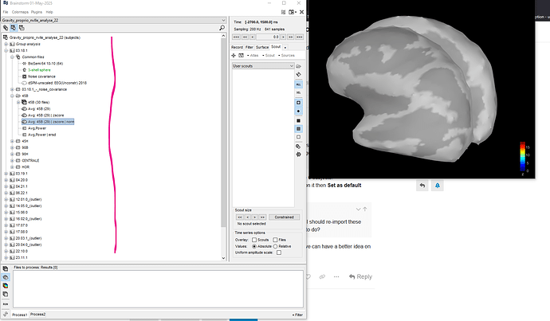Select the empty scout patch square icon
The height and width of the screenshot is (321, 550).
point(298,137)
